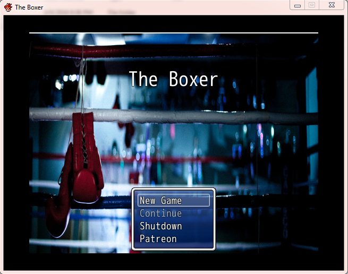The image size is (348, 274).
Task: Click empty title bar area beside the title
Action: click(x=159, y=7)
